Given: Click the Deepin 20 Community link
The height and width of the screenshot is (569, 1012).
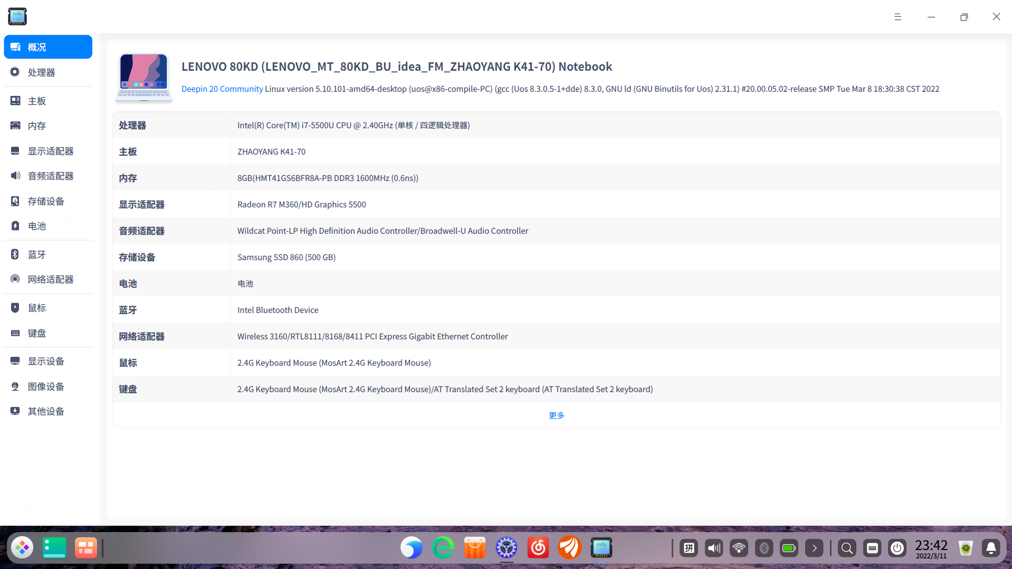Looking at the screenshot, I should (x=222, y=89).
